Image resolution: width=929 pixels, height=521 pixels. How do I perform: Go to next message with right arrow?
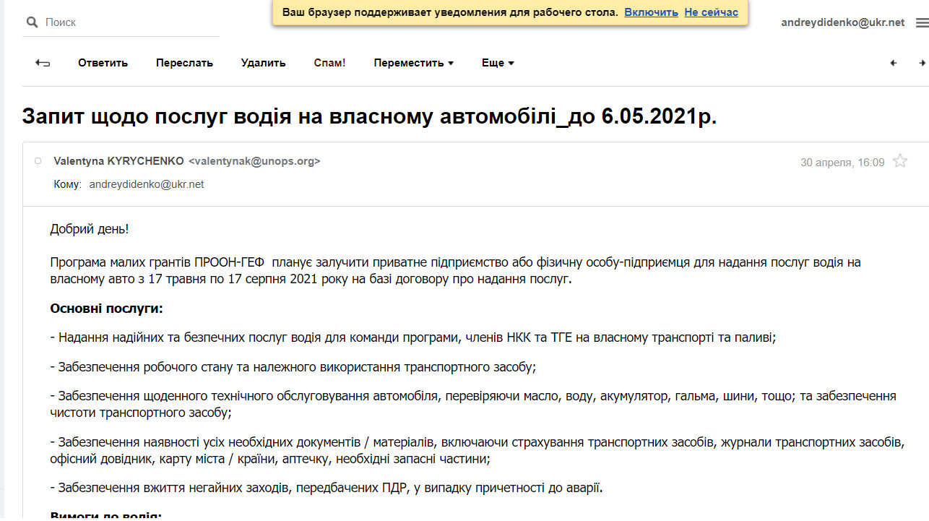922,63
